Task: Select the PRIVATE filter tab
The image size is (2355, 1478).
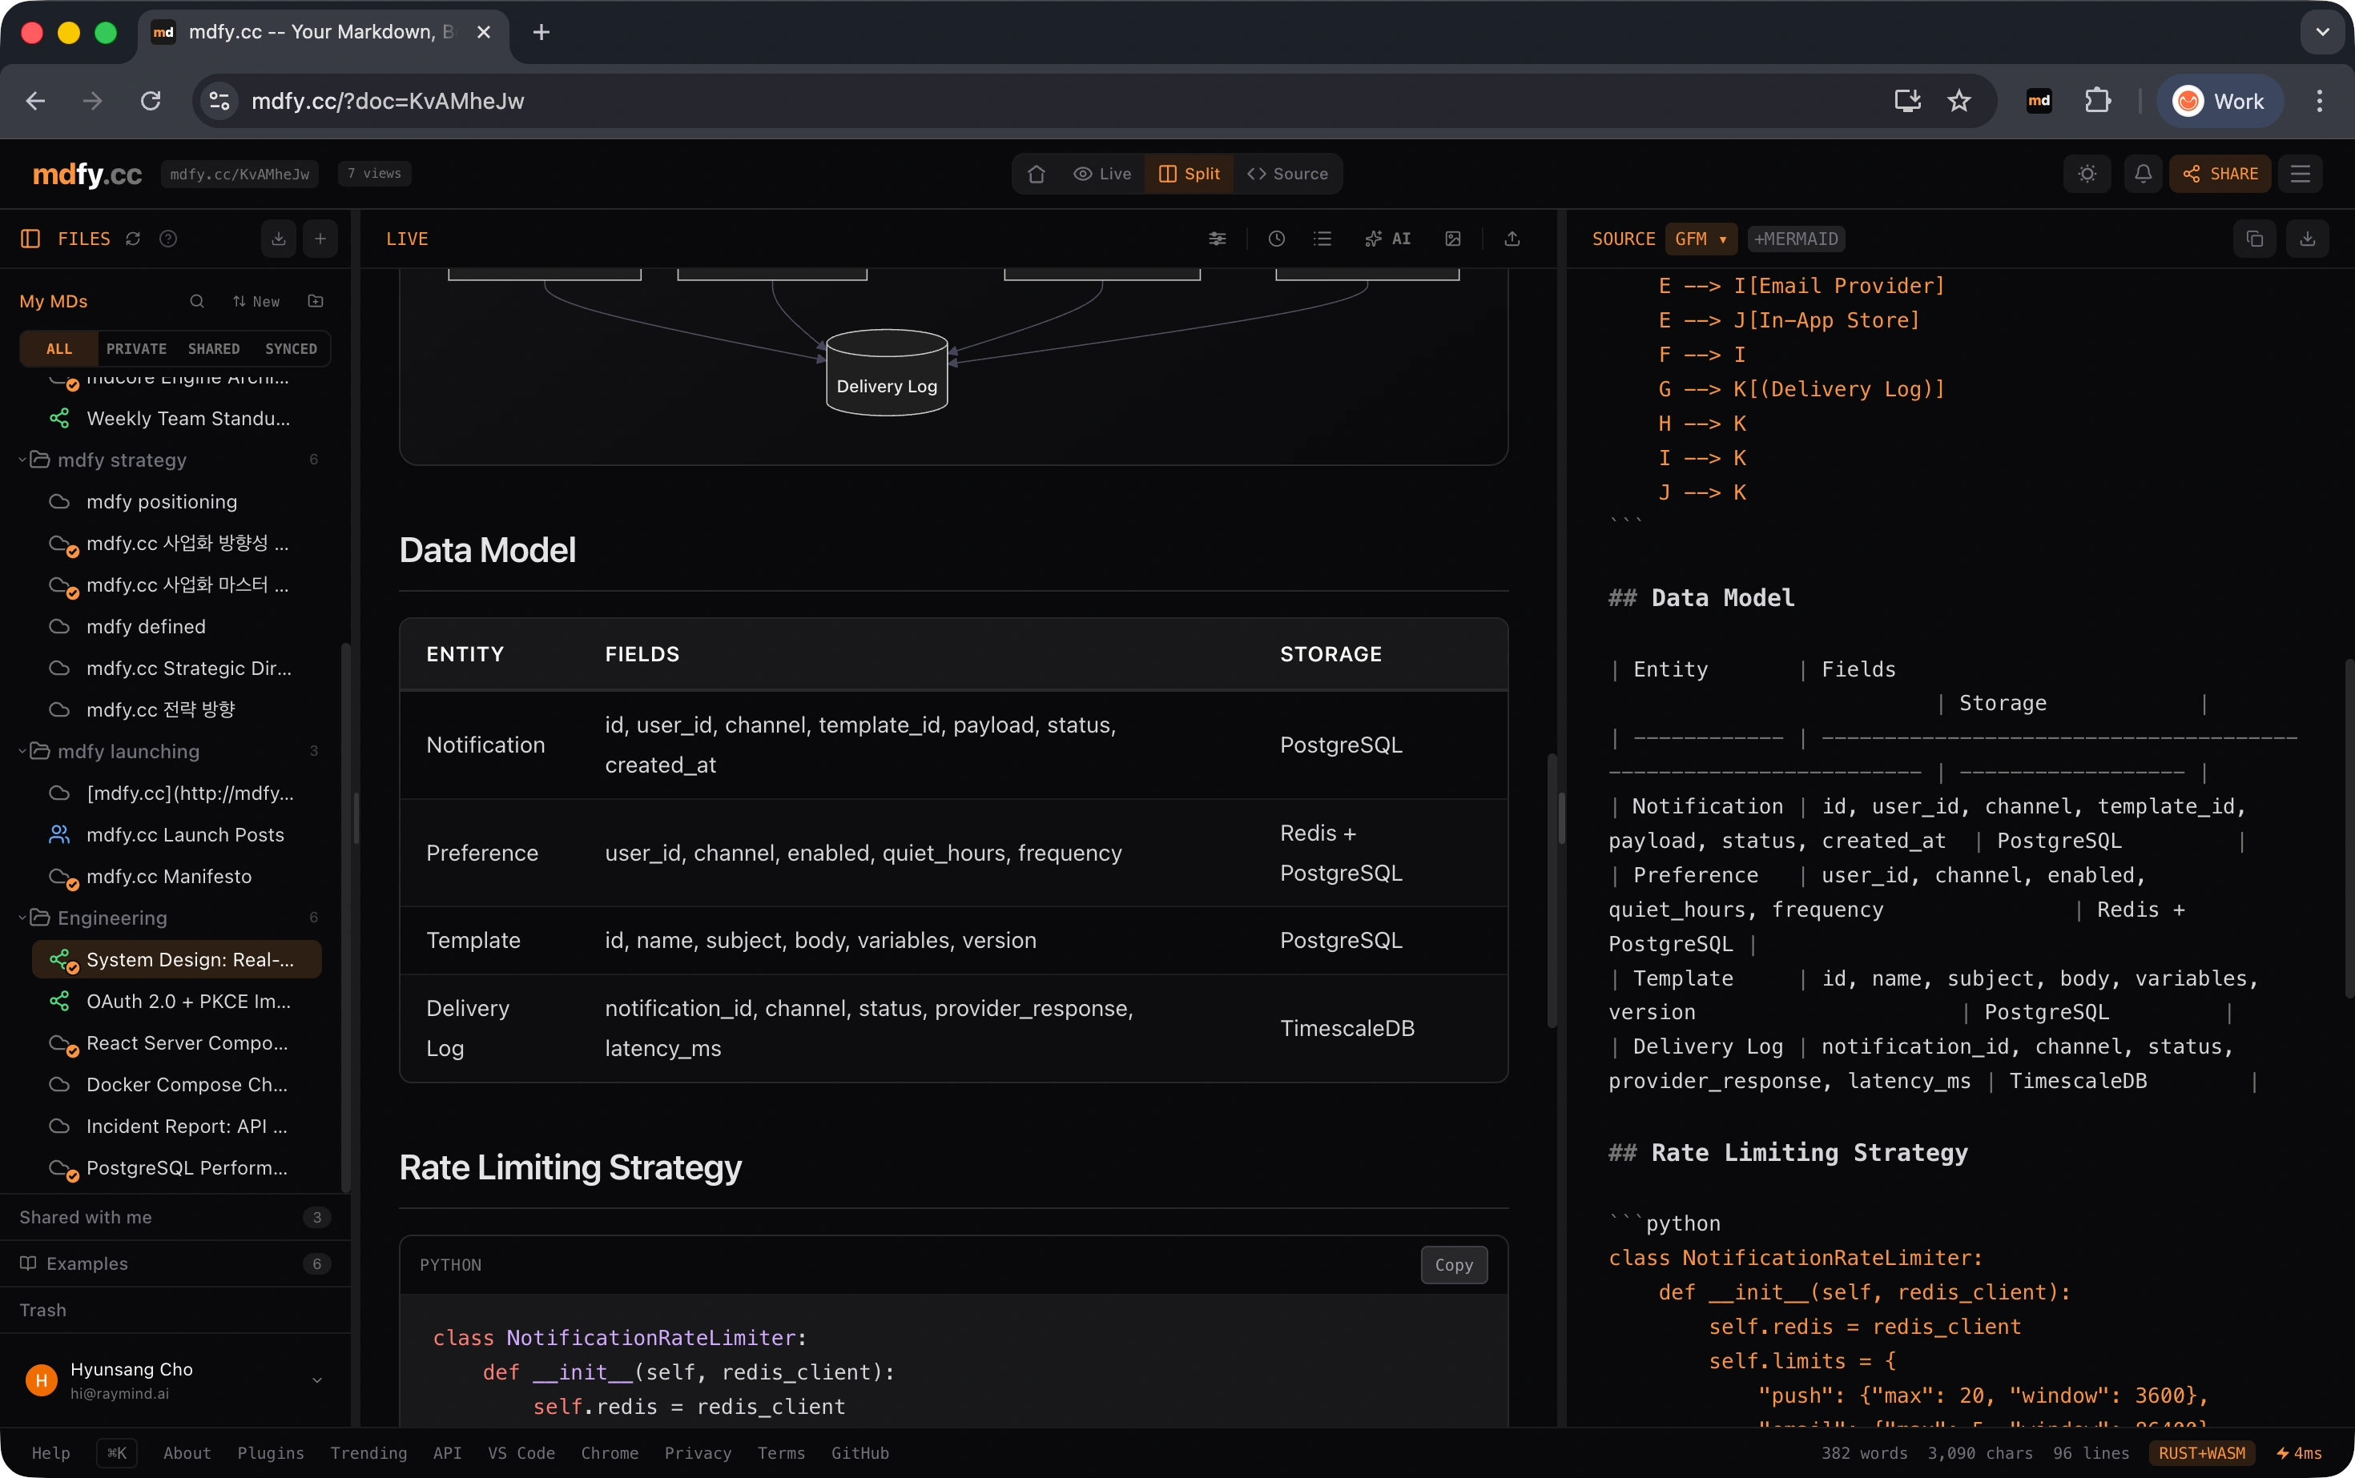Action: 136,349
